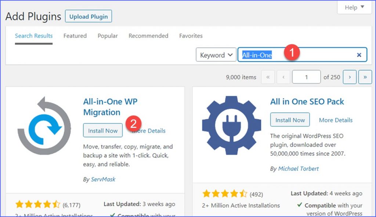Install the All-in-One WP Migration plugin
Image resolution: width=376 pixels, height=217 pixels.
click(103, 130)
